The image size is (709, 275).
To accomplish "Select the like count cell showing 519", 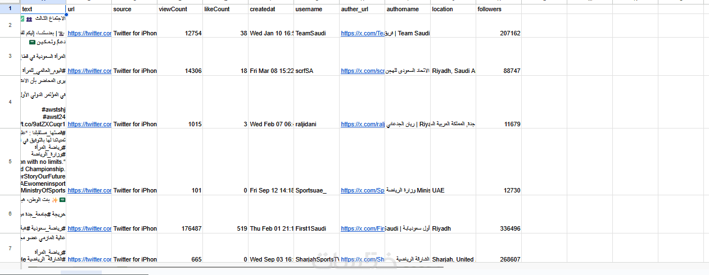I will click(225, 228).
